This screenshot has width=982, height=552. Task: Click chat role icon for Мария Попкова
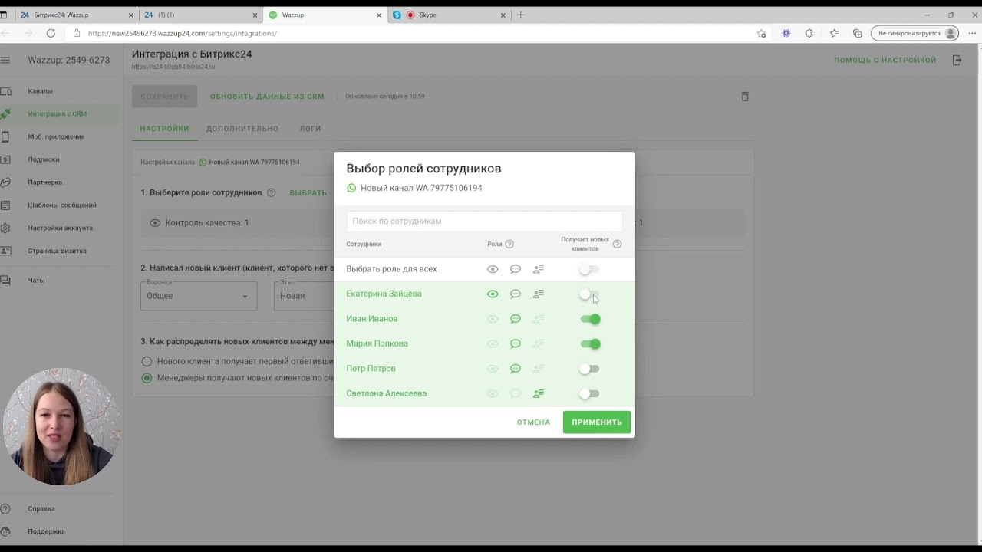point(516,343)
